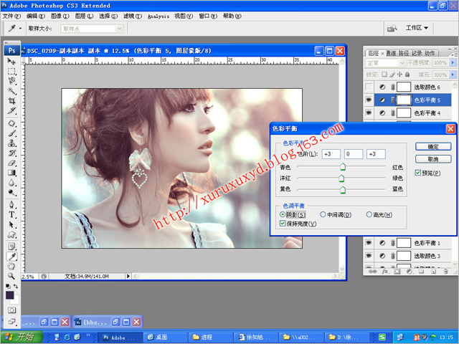Click delete layer trash icon

[445, 272]
